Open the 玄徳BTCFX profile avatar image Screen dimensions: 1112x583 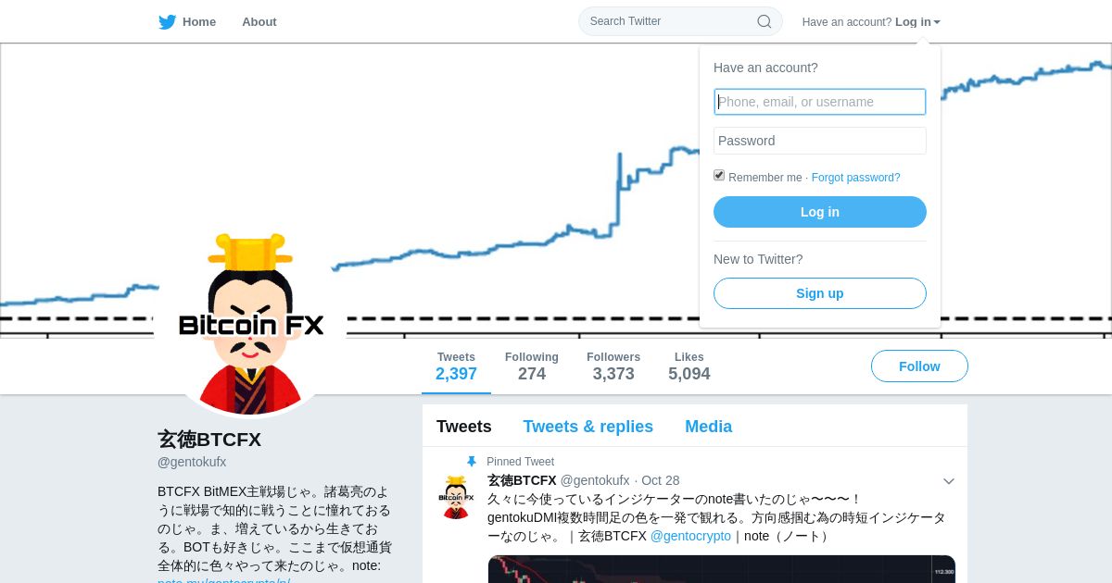pos(251,323)
